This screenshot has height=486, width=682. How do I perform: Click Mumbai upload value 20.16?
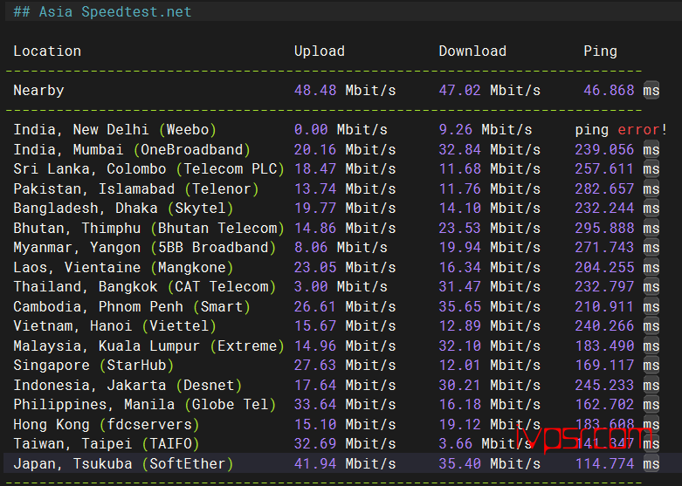[315, 149]
